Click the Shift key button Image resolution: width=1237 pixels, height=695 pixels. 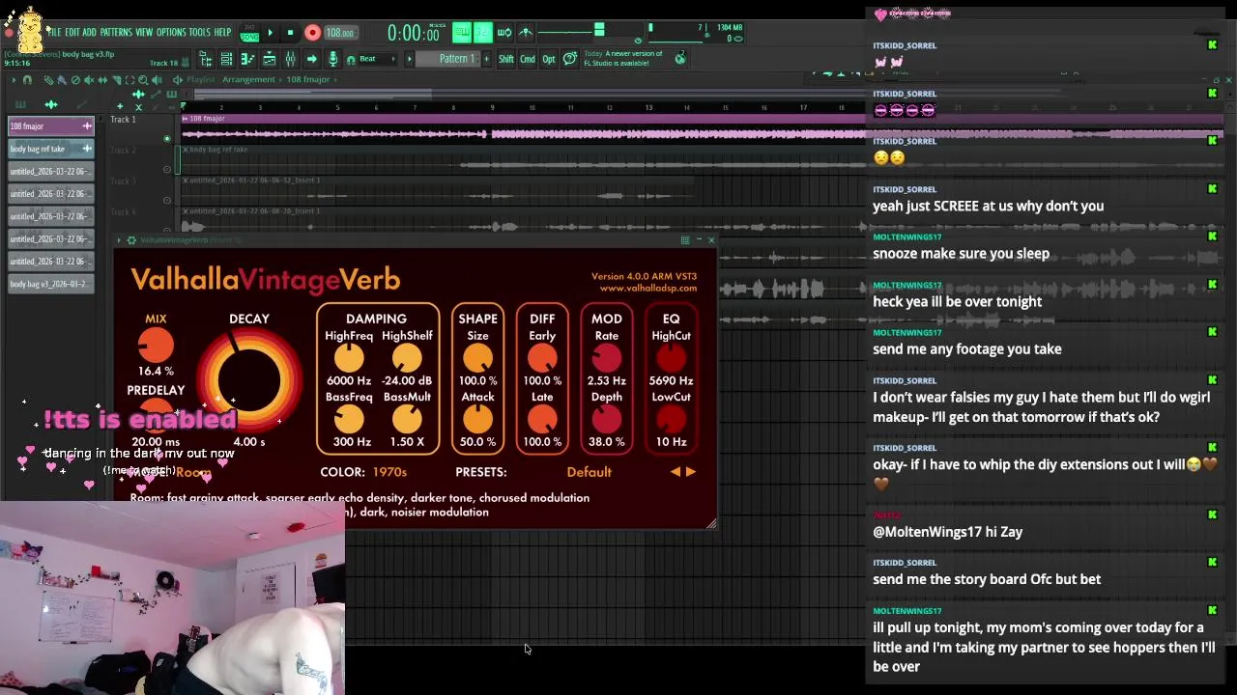click(x=506, y=59)
